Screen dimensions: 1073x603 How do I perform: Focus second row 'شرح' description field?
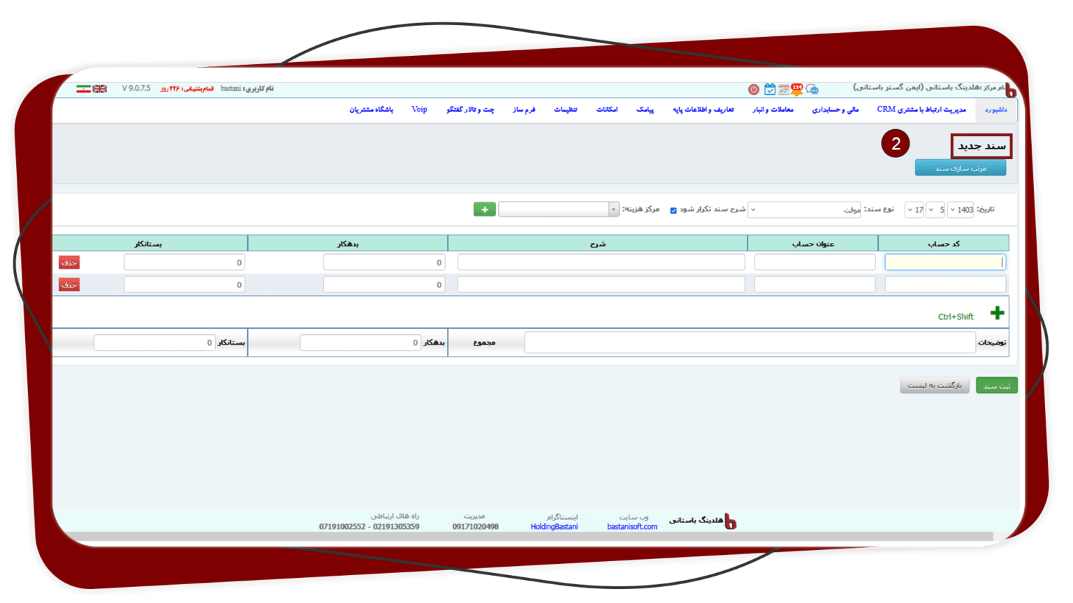(x=601, y=285)
